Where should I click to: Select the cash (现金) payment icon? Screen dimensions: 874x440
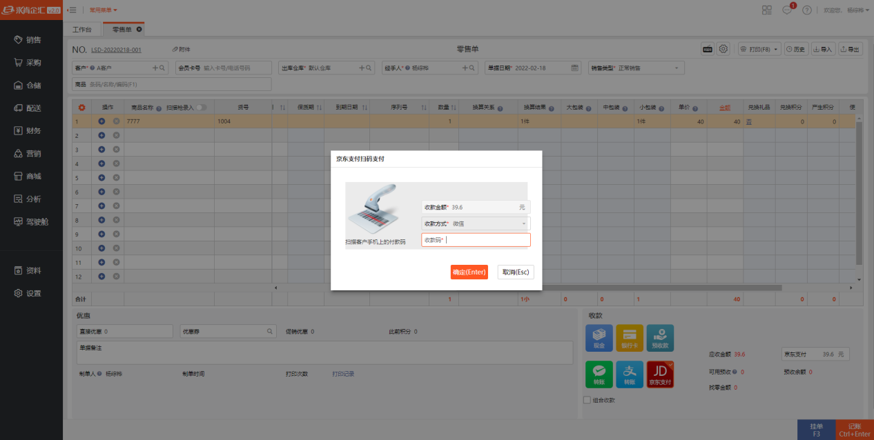click(x=599, y=337)
